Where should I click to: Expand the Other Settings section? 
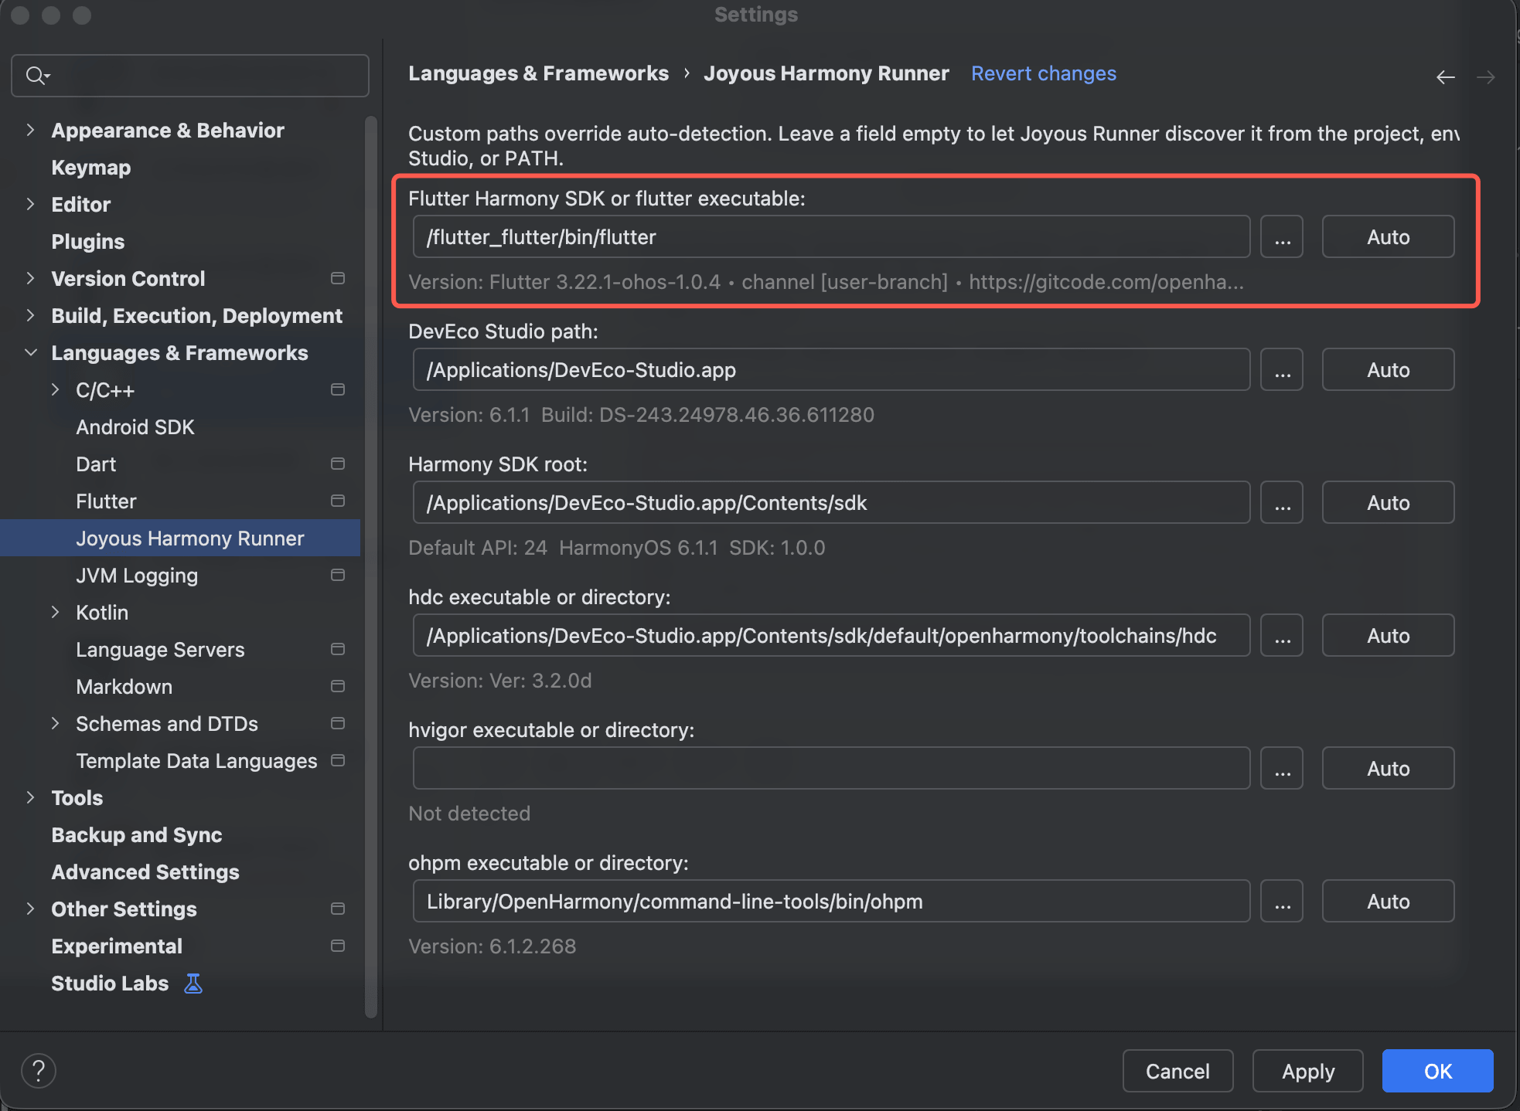[x=30, y=909]
